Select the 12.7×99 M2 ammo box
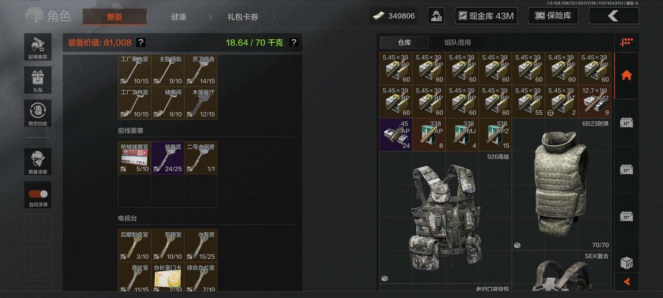663x298 pixels. [x=594, y=101]
